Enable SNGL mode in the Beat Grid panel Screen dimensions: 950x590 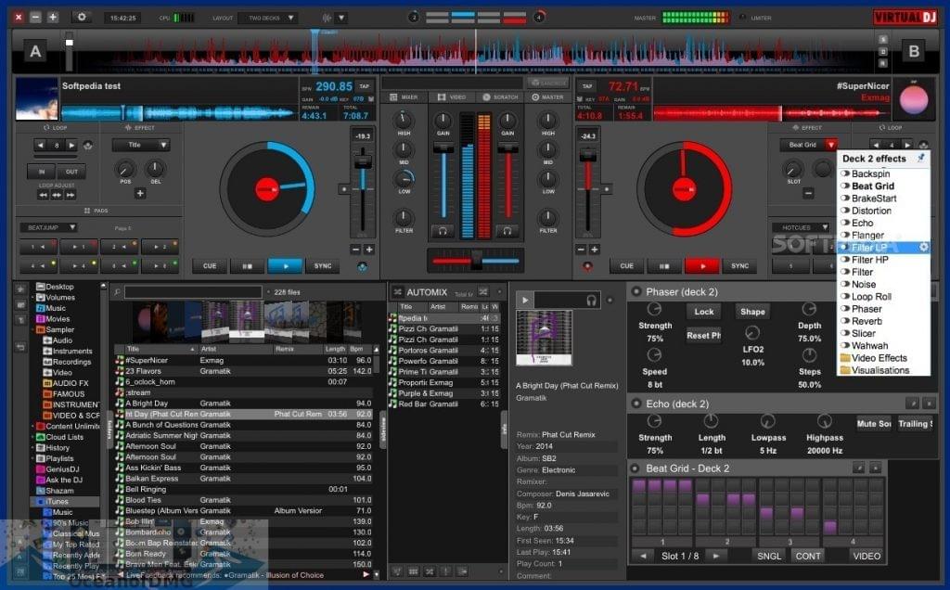tap(768, 556)
